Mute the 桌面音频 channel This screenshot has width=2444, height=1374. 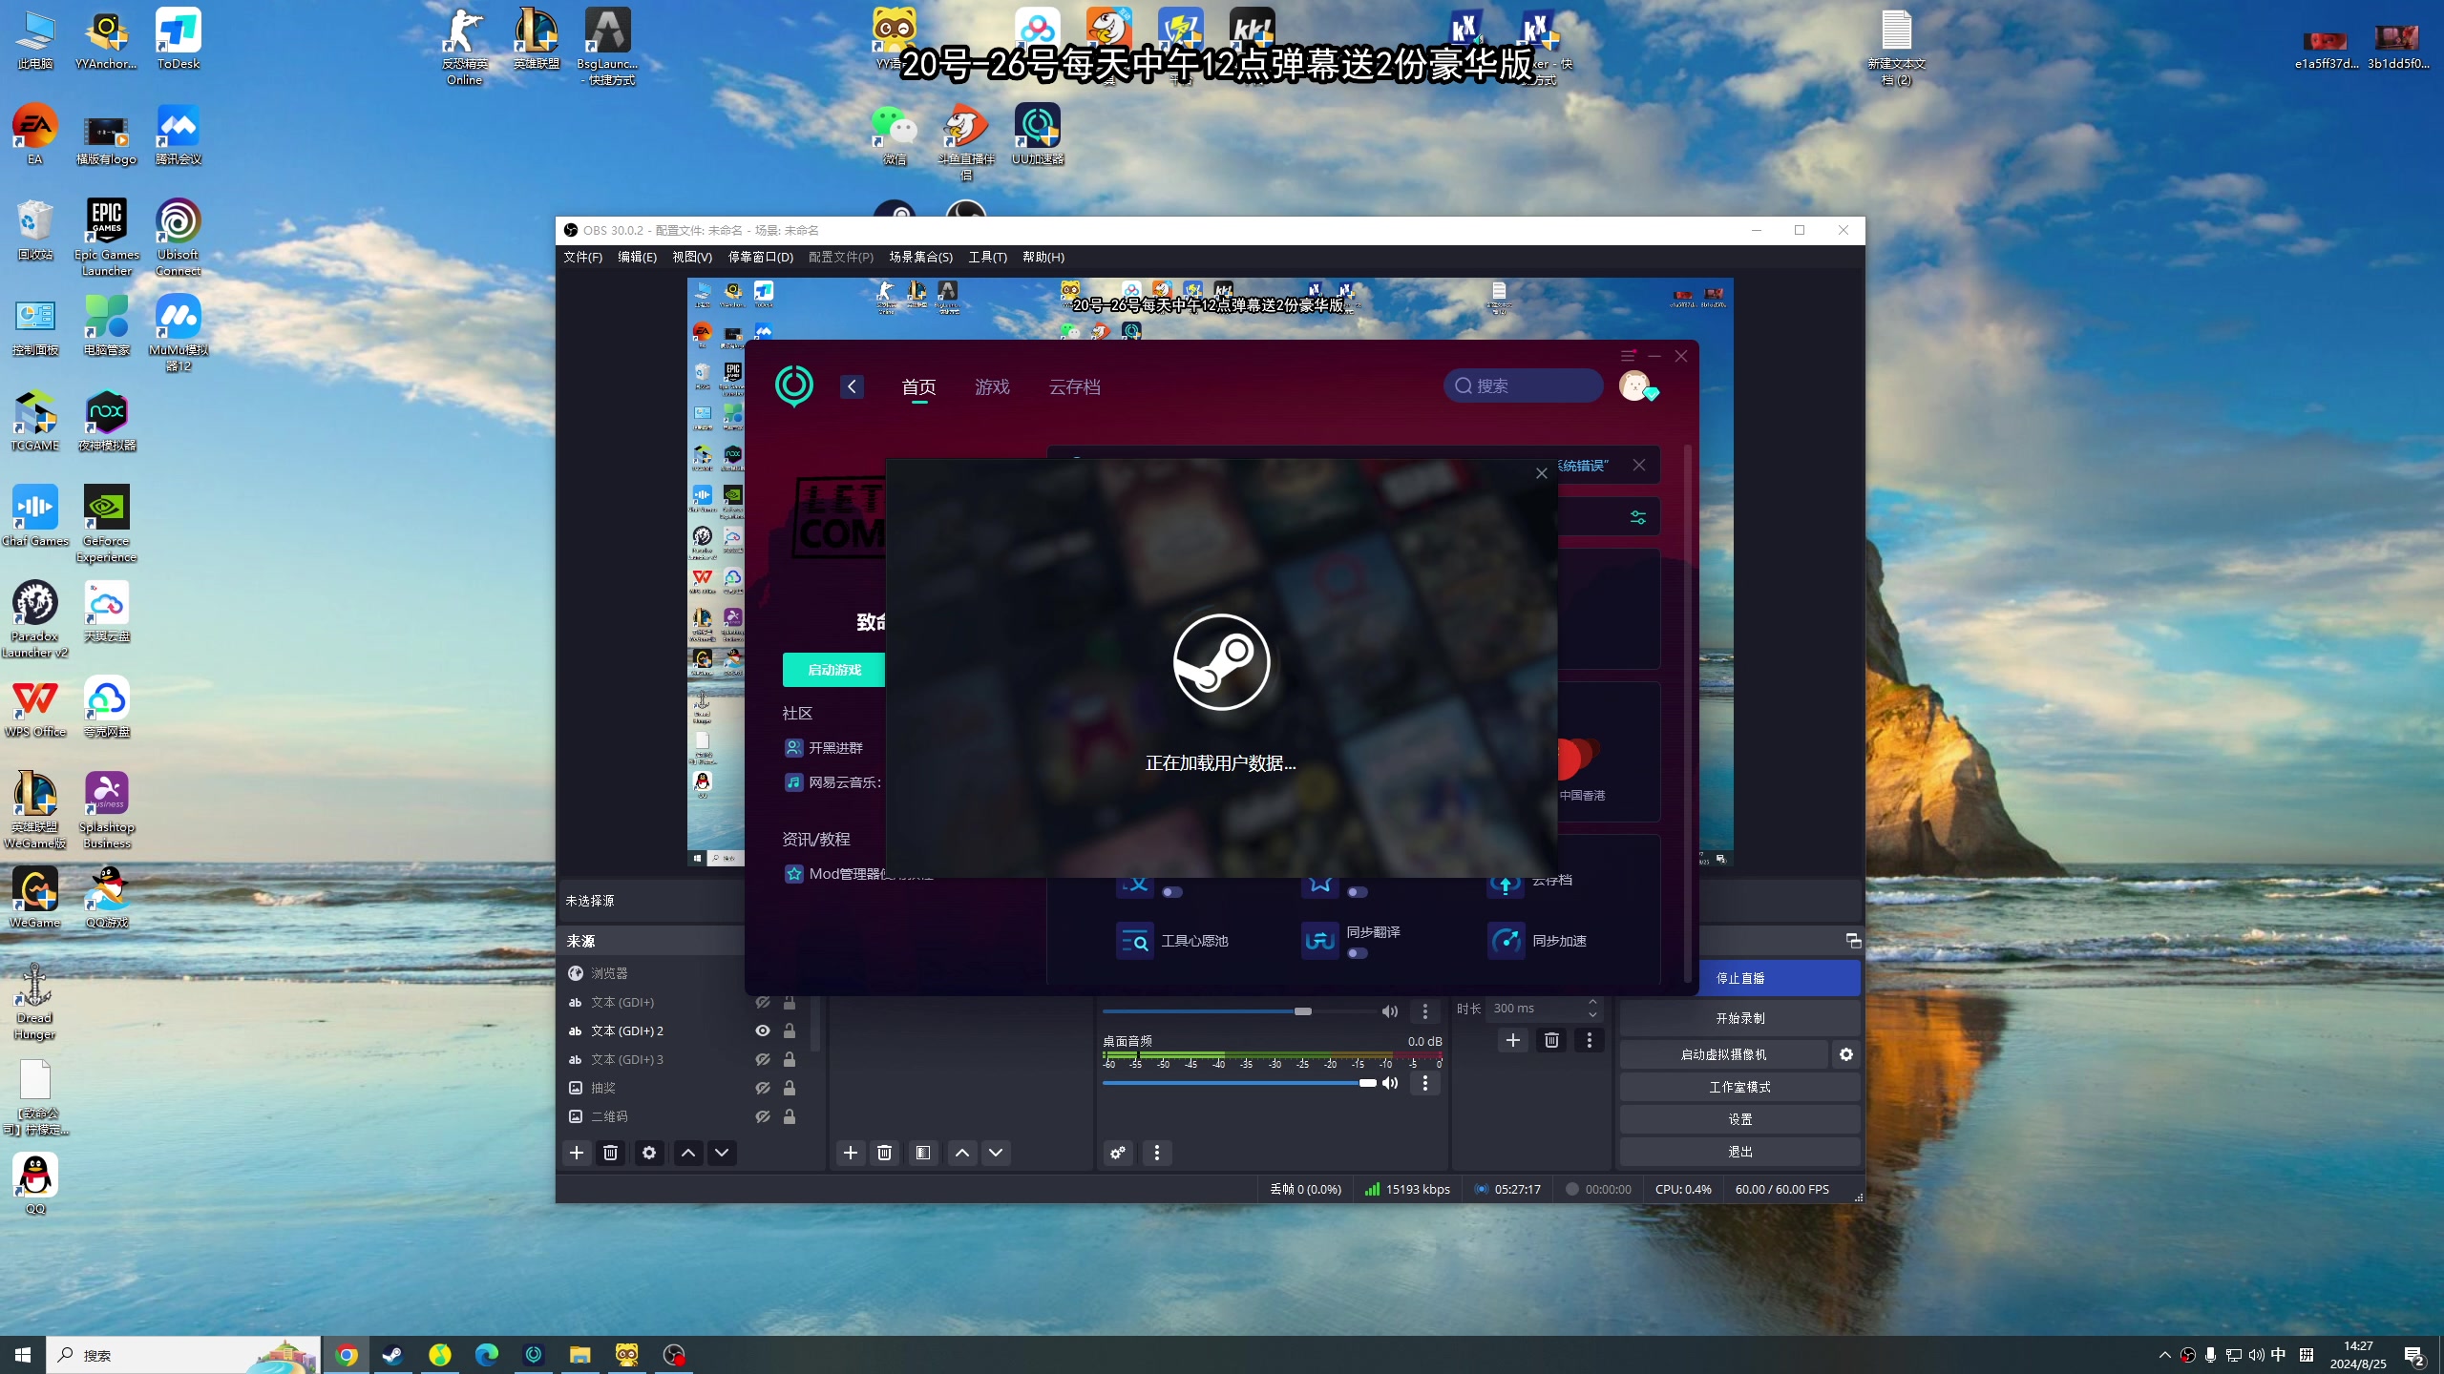tap(1390, 1083)
